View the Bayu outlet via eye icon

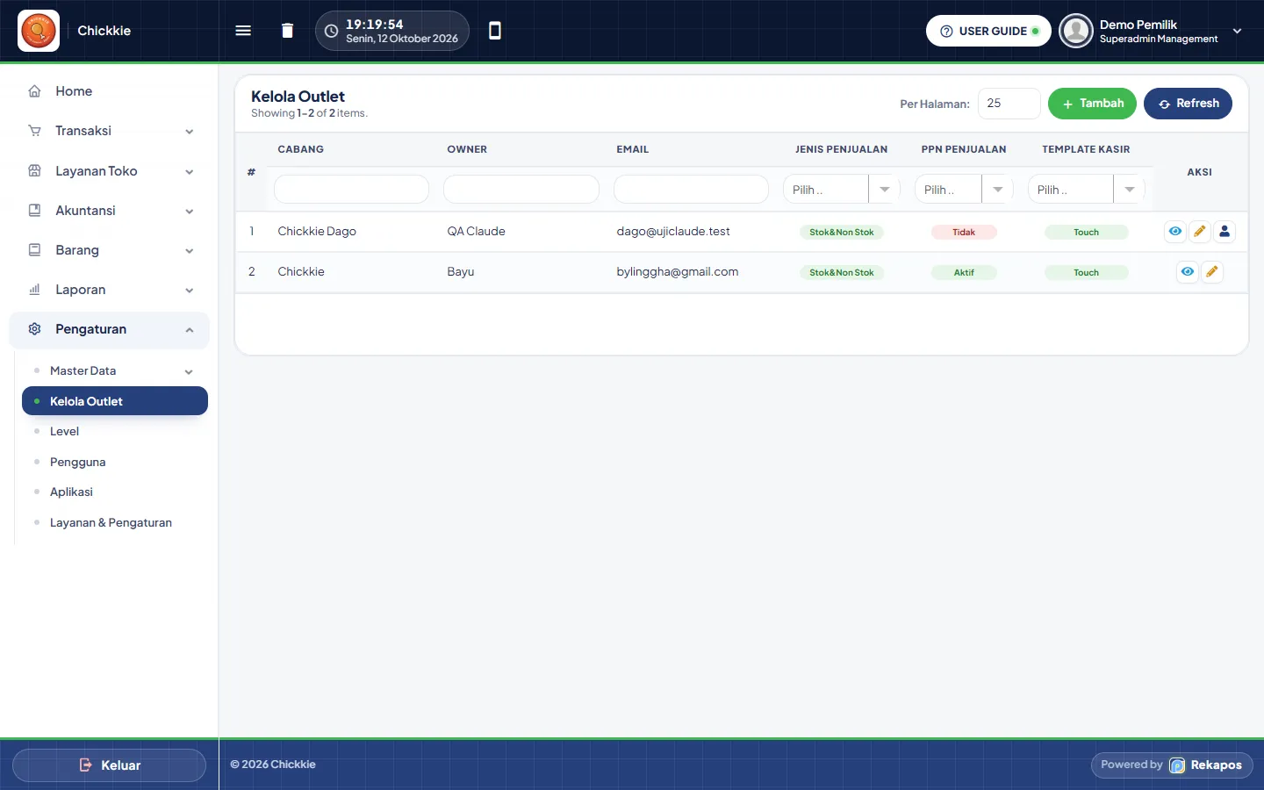(1188, 272)
